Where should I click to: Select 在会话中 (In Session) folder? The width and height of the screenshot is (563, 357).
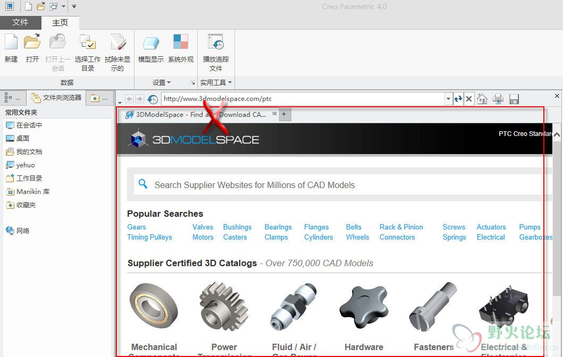24,125
